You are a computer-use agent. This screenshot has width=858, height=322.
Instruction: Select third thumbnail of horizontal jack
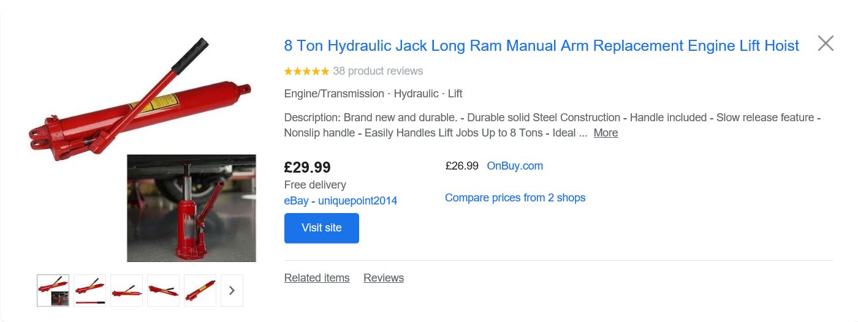click(126, 290)
